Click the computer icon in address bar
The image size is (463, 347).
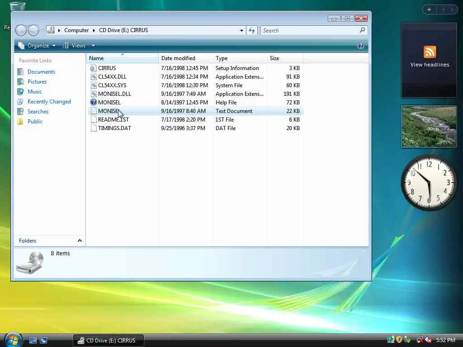coord(51,30)
